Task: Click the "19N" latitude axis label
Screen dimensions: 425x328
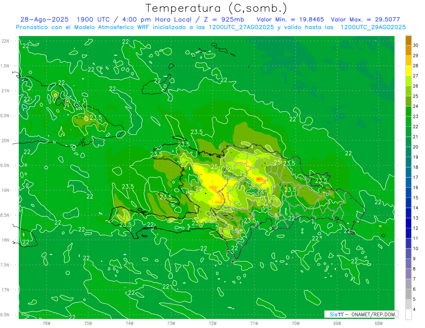Action: point(5,190)
